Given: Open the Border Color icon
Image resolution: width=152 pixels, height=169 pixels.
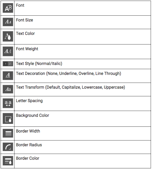Looking at the screenshot, I should (x=8, y=161).
